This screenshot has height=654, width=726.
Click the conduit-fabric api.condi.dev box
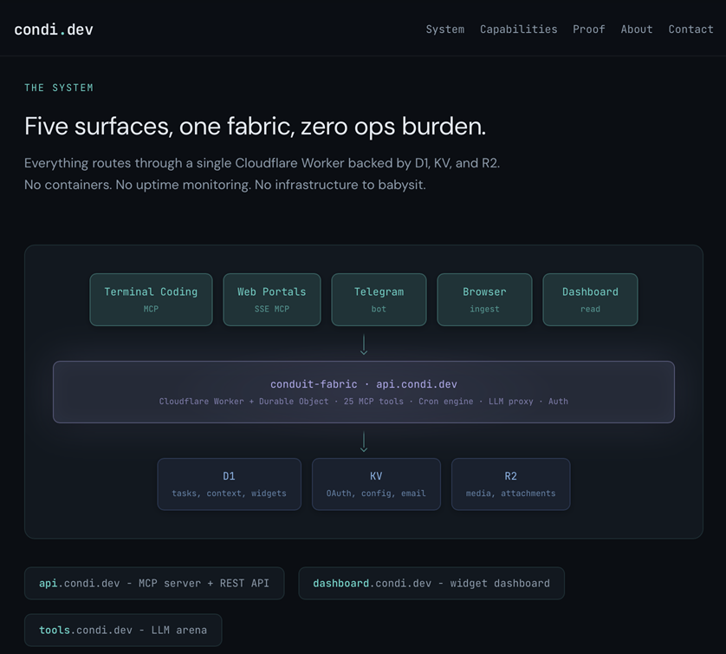tap(364, 392)
